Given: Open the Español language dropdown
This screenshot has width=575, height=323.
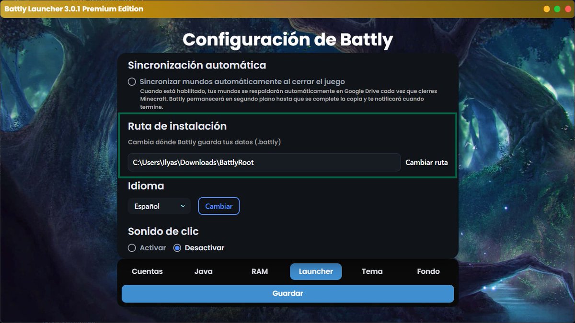Looking at the screenshot, I should [x=159, y=206].
